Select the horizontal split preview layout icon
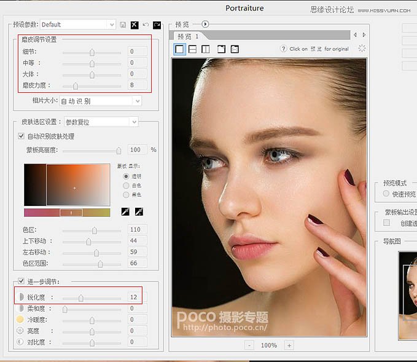Screen dimensions: 417x362 click(x=193, y=49)
